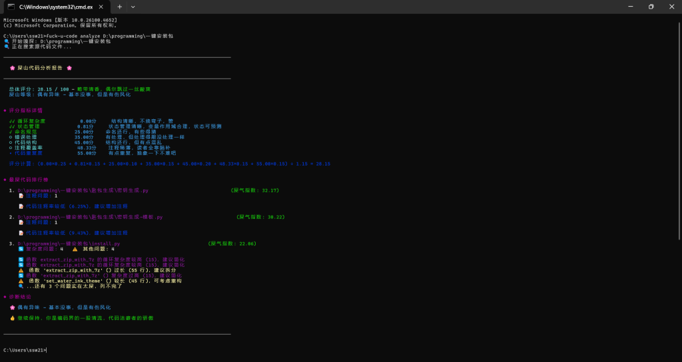Viewport: 682px width, 362px height.
Task: Click the cmd terminal icon in the tab
Action: 11,6
